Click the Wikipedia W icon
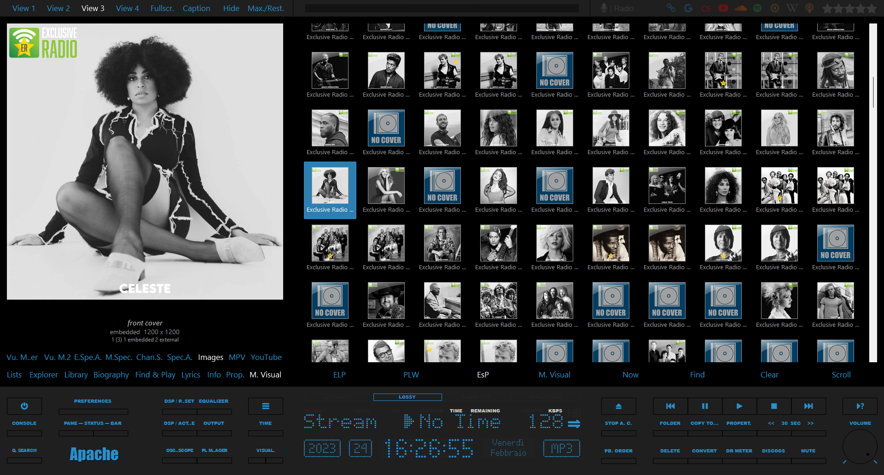Screen dimensions: 884x475 tap(792, 8)
